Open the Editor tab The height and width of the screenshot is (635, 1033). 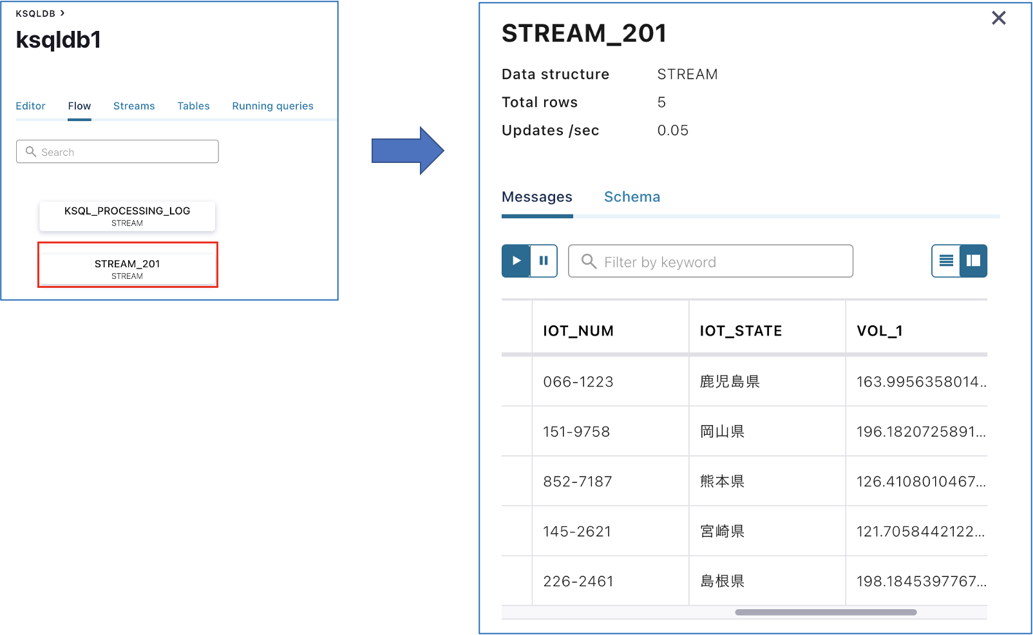pyautogui.click(x=30, y=106)
